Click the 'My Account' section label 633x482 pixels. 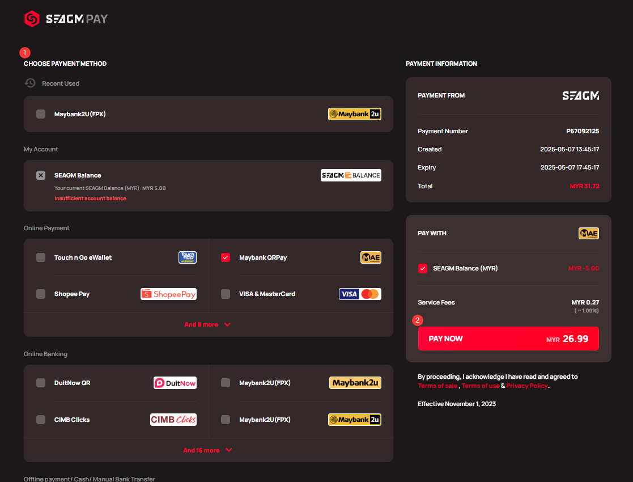(41, 150)
